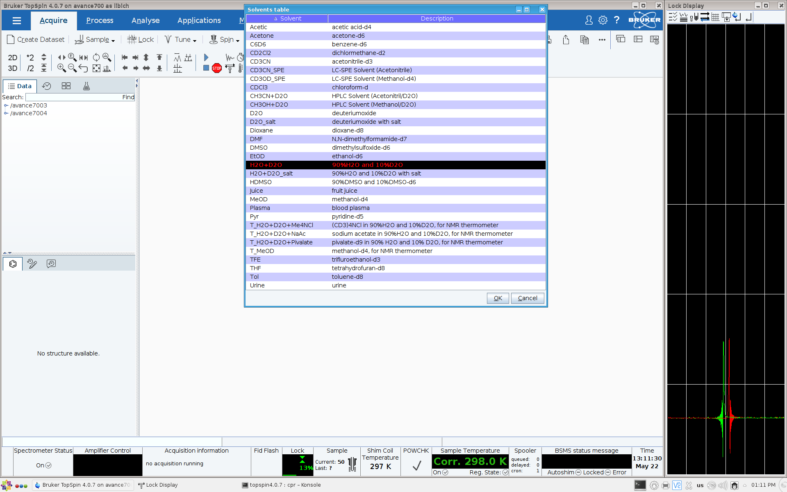Expand the /avance7003 tree node
This screenshot has height=492, width=787.
[6, 105]
